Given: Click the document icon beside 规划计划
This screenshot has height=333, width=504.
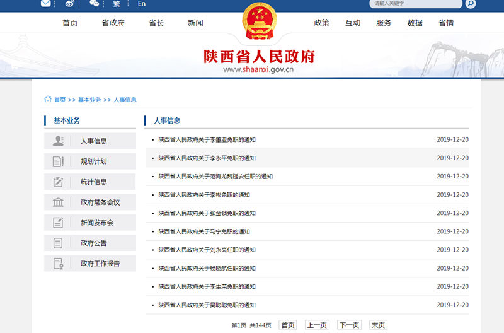Looking at the screenshot, I should pyautogui.click(x=58, y=161).
